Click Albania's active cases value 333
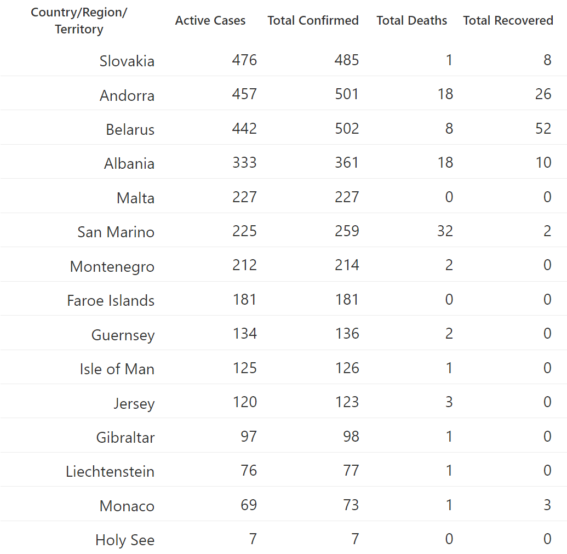Screen dimensions: 567x554 [244, 162]
